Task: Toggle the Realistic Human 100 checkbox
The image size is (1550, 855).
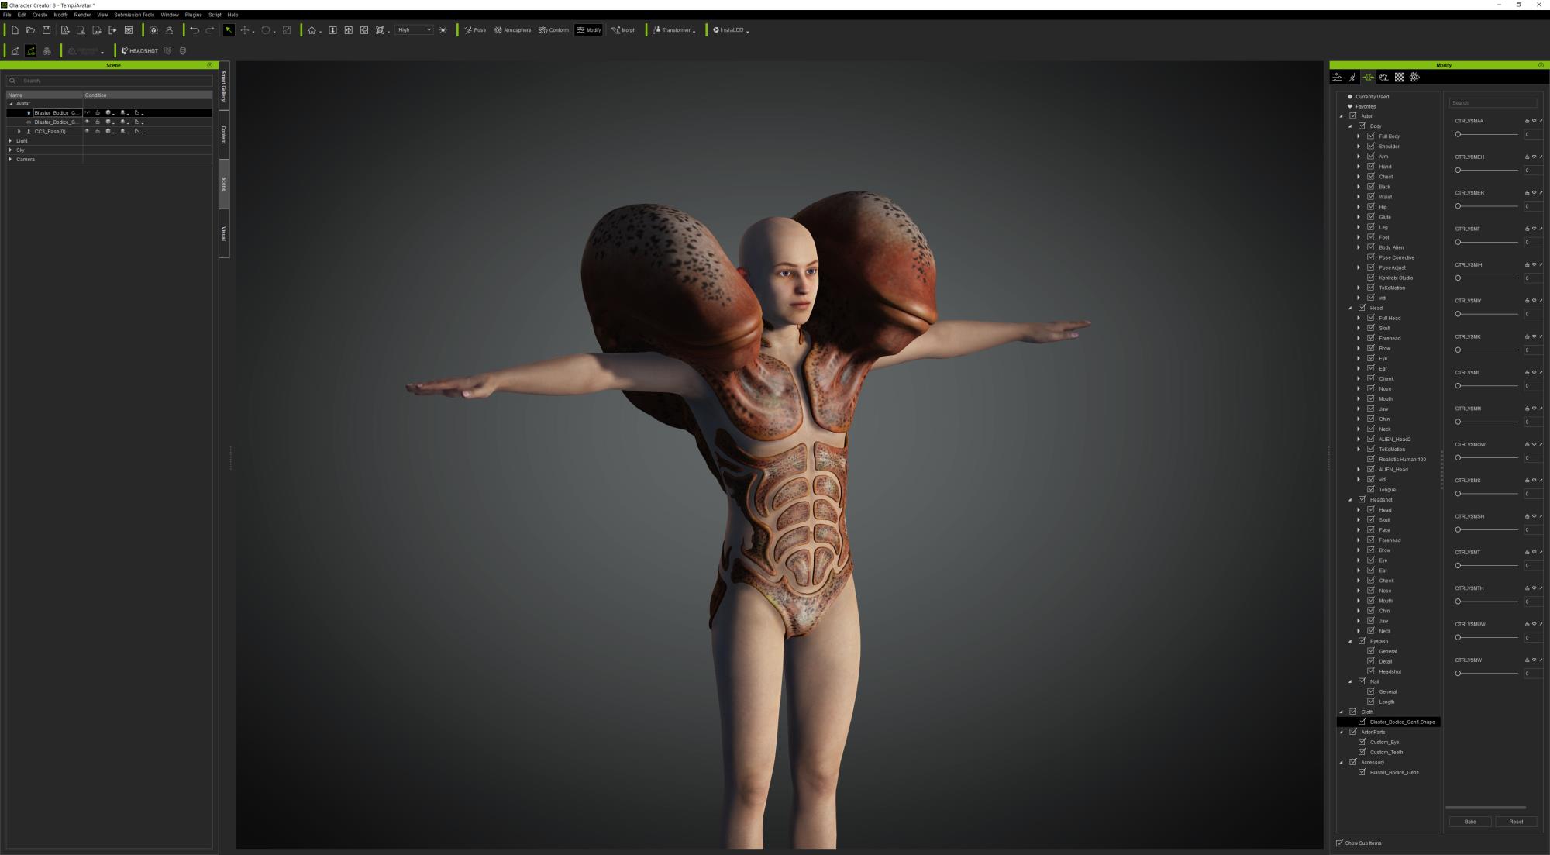Action: [1370, 459]
